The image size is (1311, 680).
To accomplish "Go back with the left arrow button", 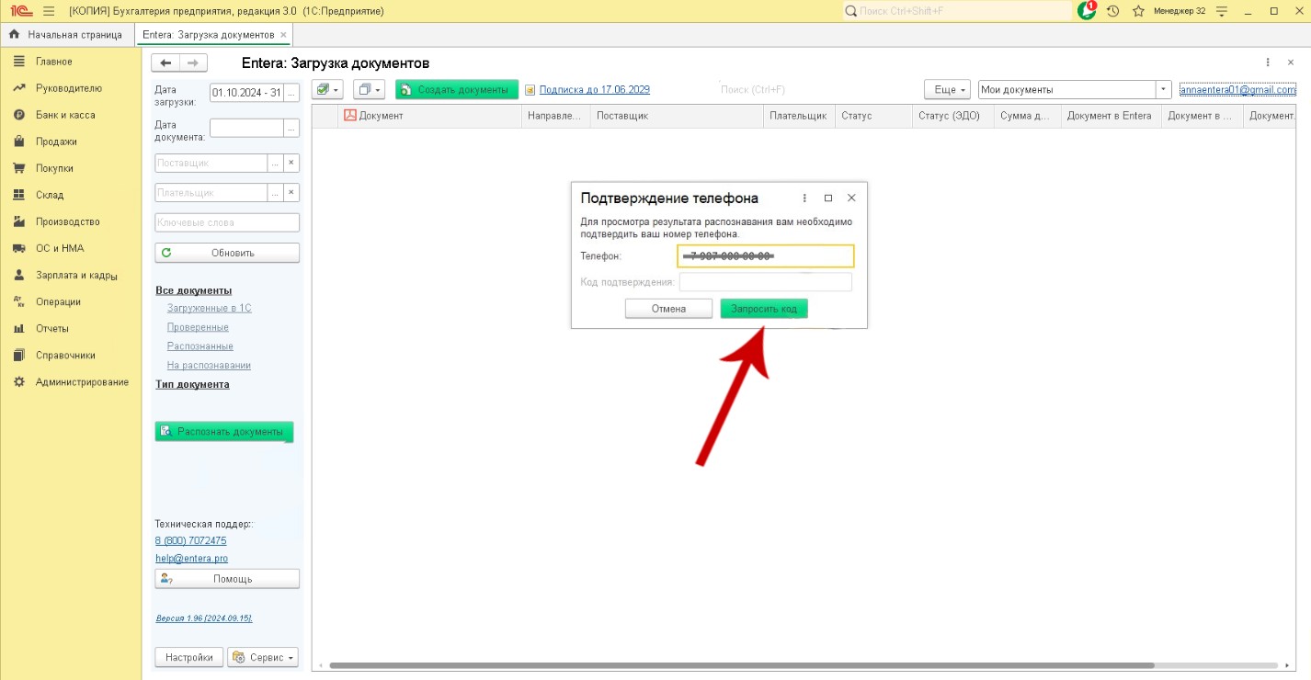I will 165,62.
